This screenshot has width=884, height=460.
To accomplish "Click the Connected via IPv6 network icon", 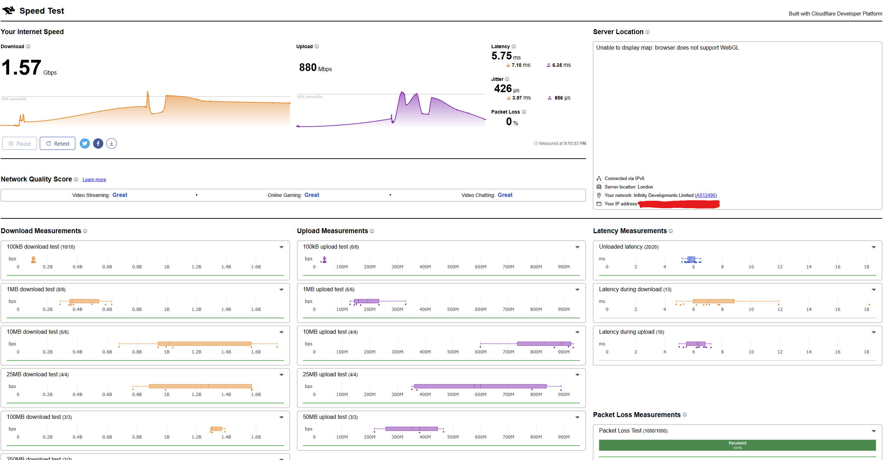I will [599, 178].
